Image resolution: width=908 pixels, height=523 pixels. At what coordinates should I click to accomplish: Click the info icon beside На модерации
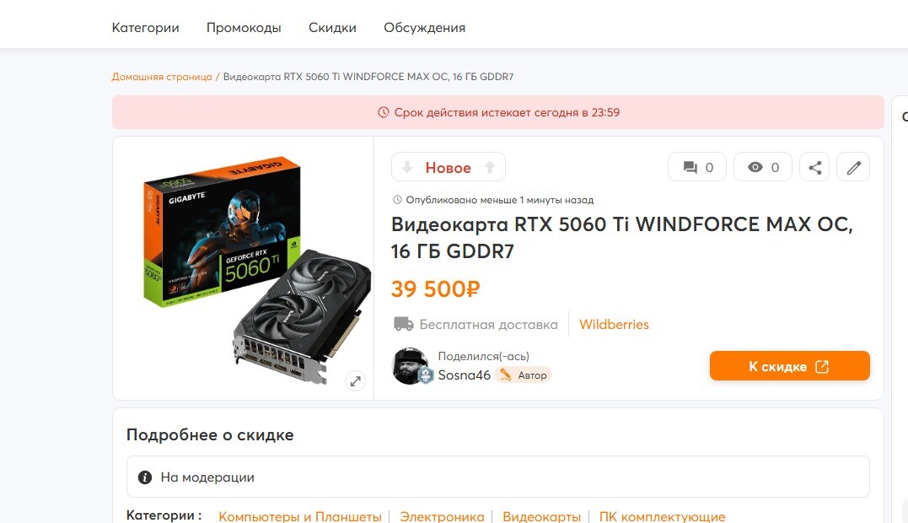pos(145,477)
